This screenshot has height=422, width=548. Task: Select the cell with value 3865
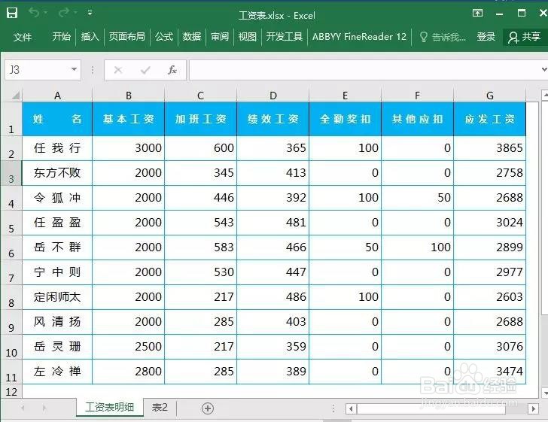pyautogui.click(x=489, y=148)
